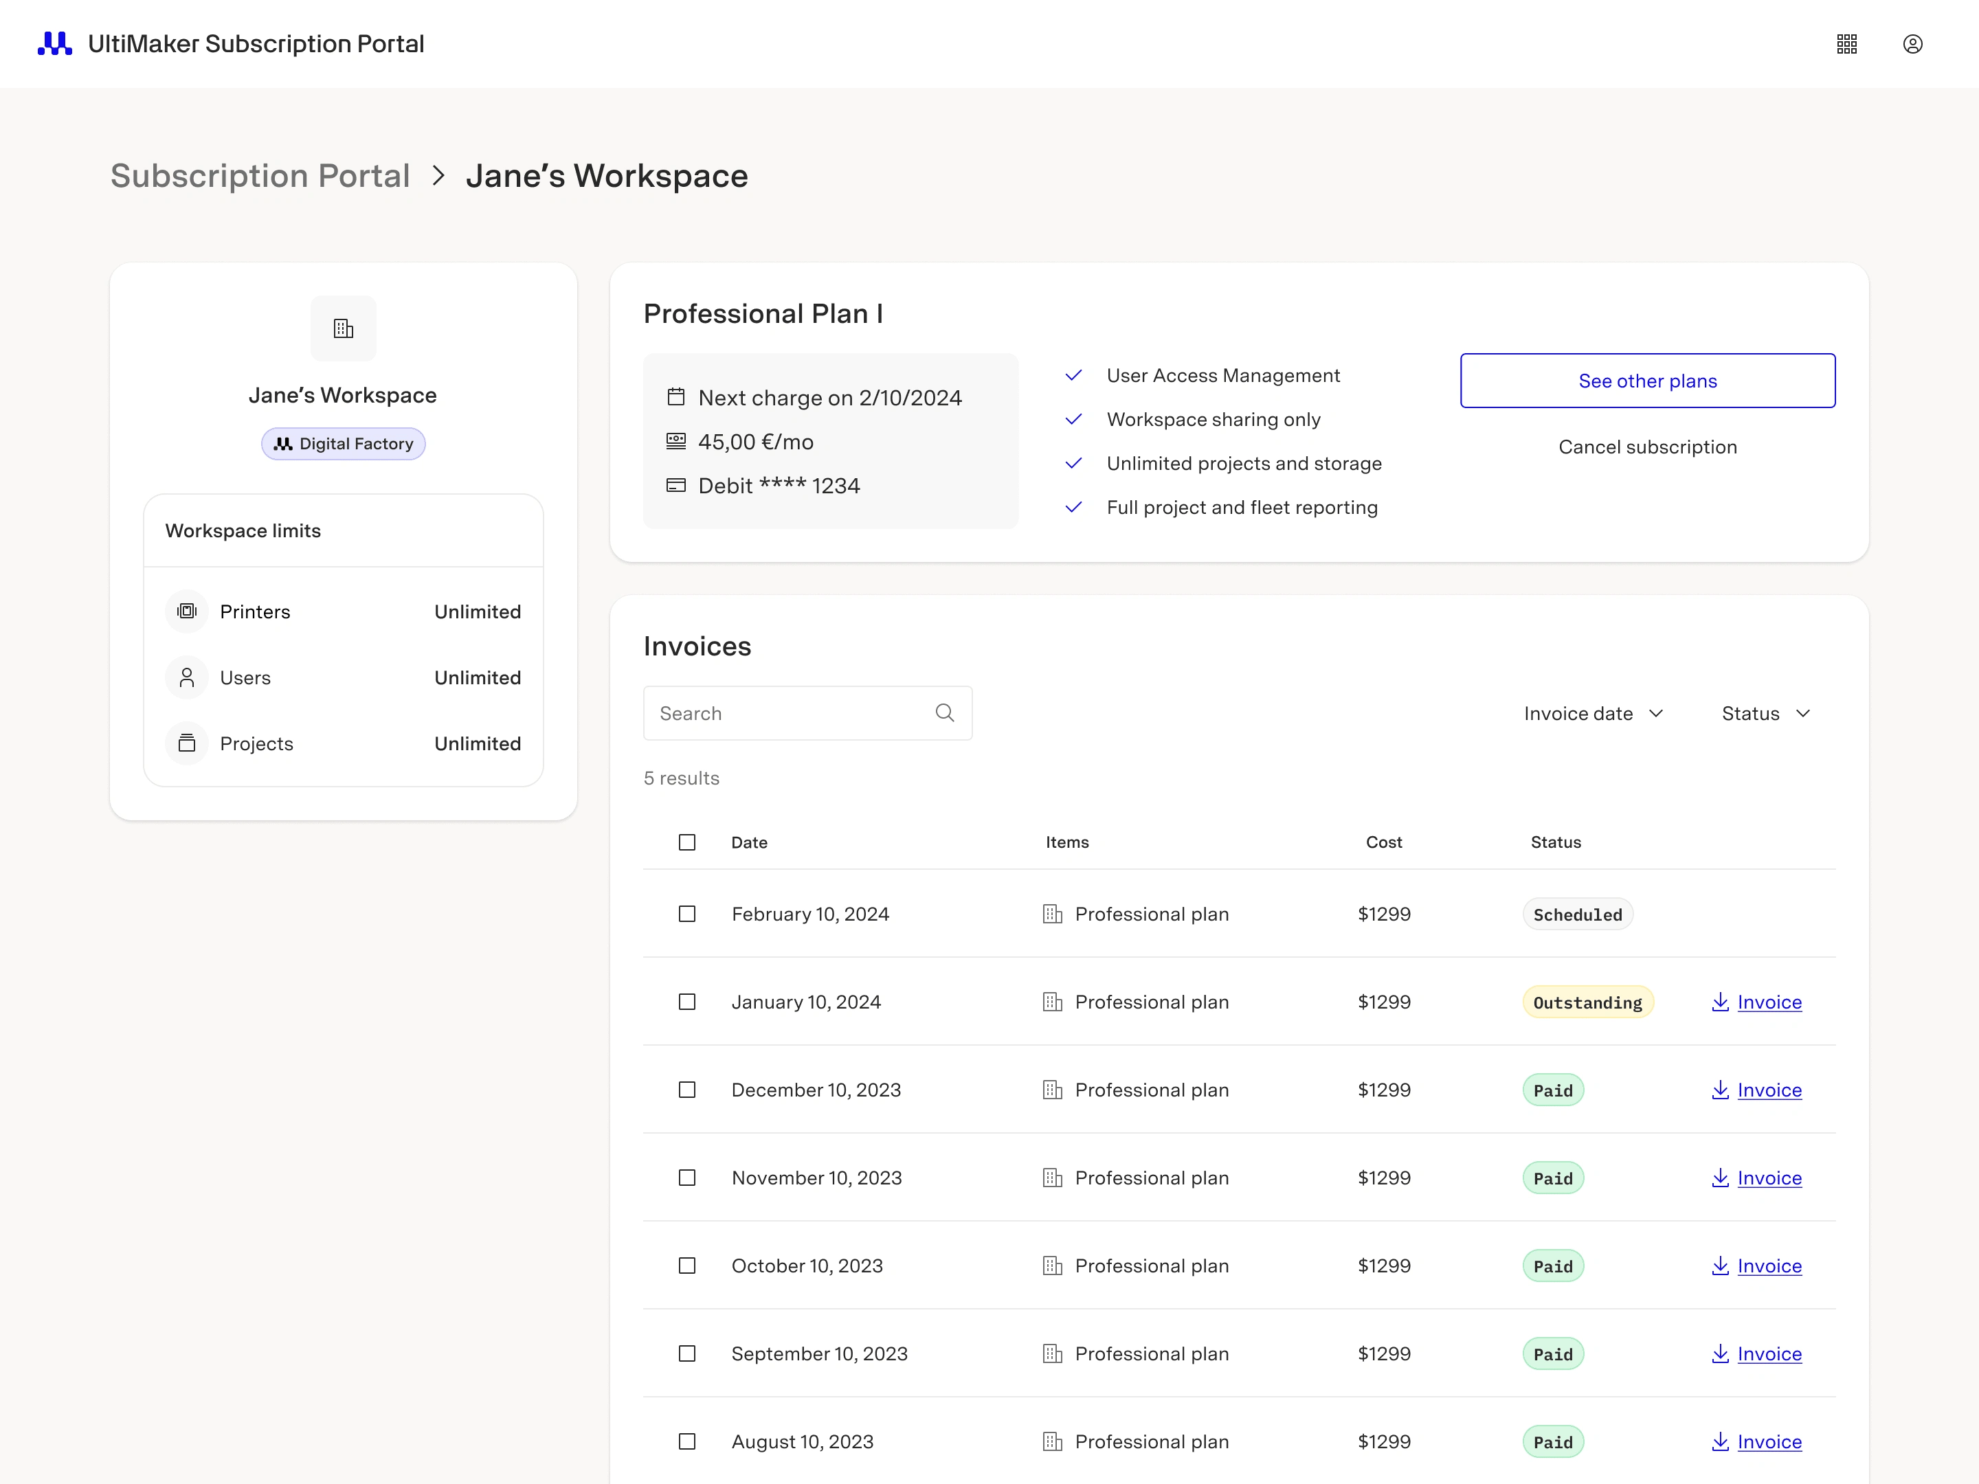Toggle the select-all checkbox in invoices header

click(x=686, y=842)
